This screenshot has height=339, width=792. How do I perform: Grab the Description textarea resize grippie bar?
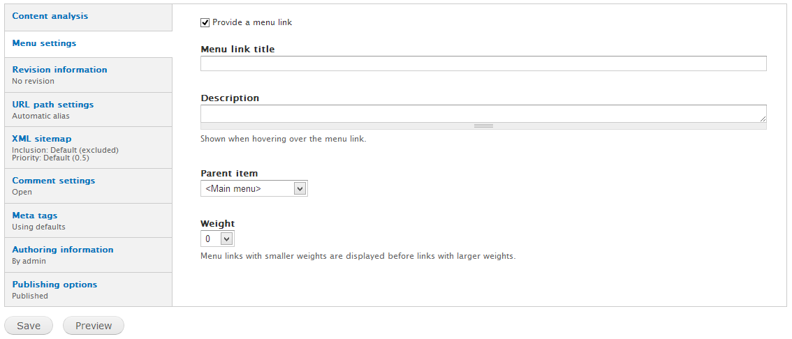(x=483, y=126)
